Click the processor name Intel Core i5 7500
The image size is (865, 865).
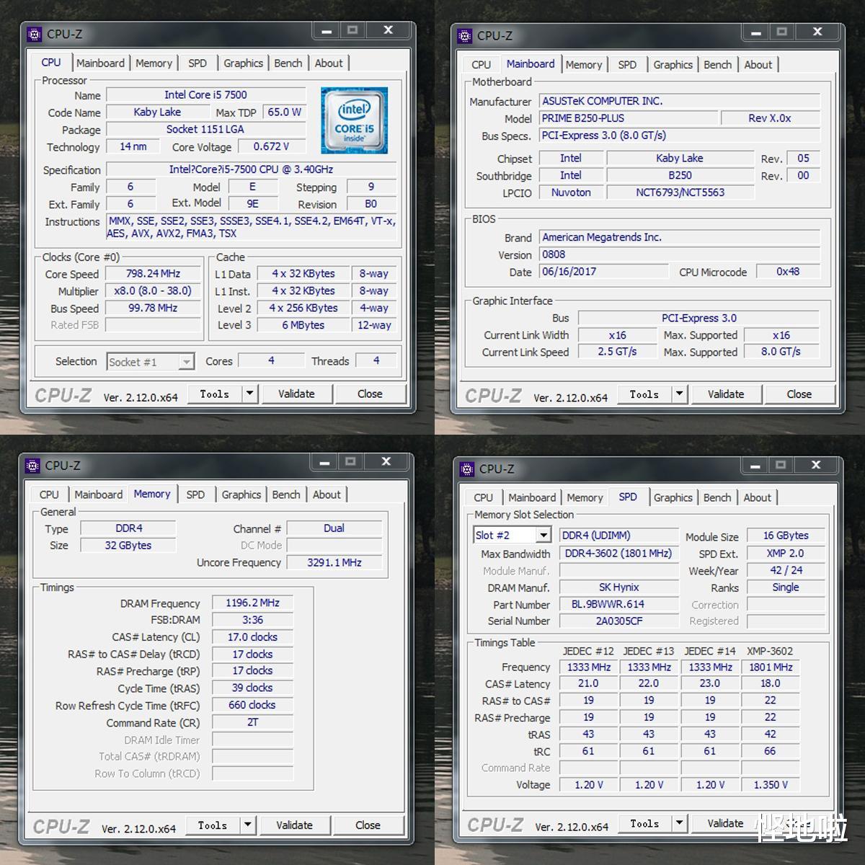point(205,95)
